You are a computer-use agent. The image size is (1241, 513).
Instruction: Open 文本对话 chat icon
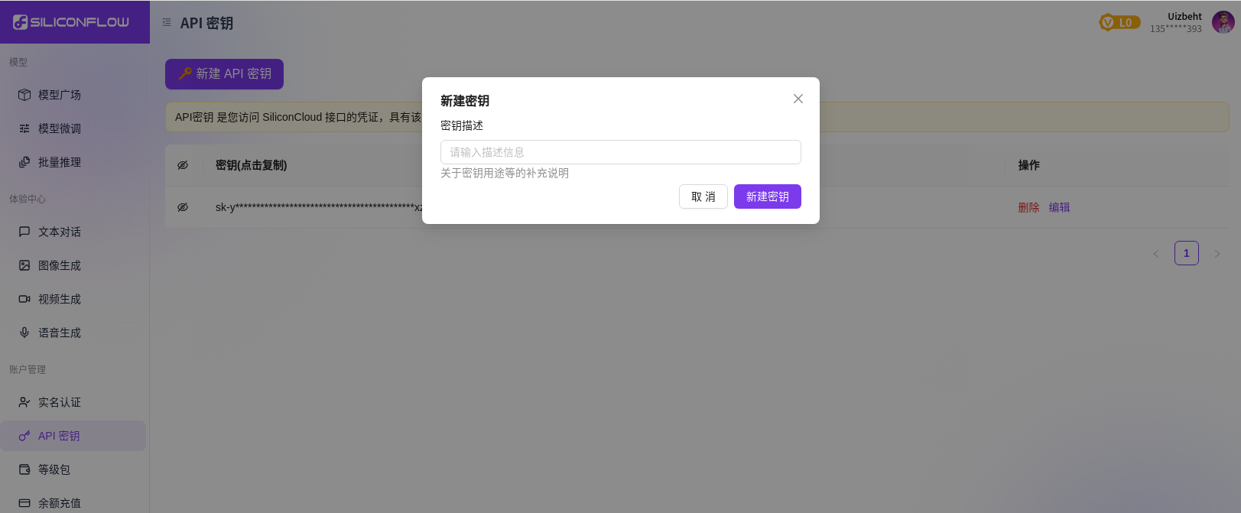coord(24,232)
